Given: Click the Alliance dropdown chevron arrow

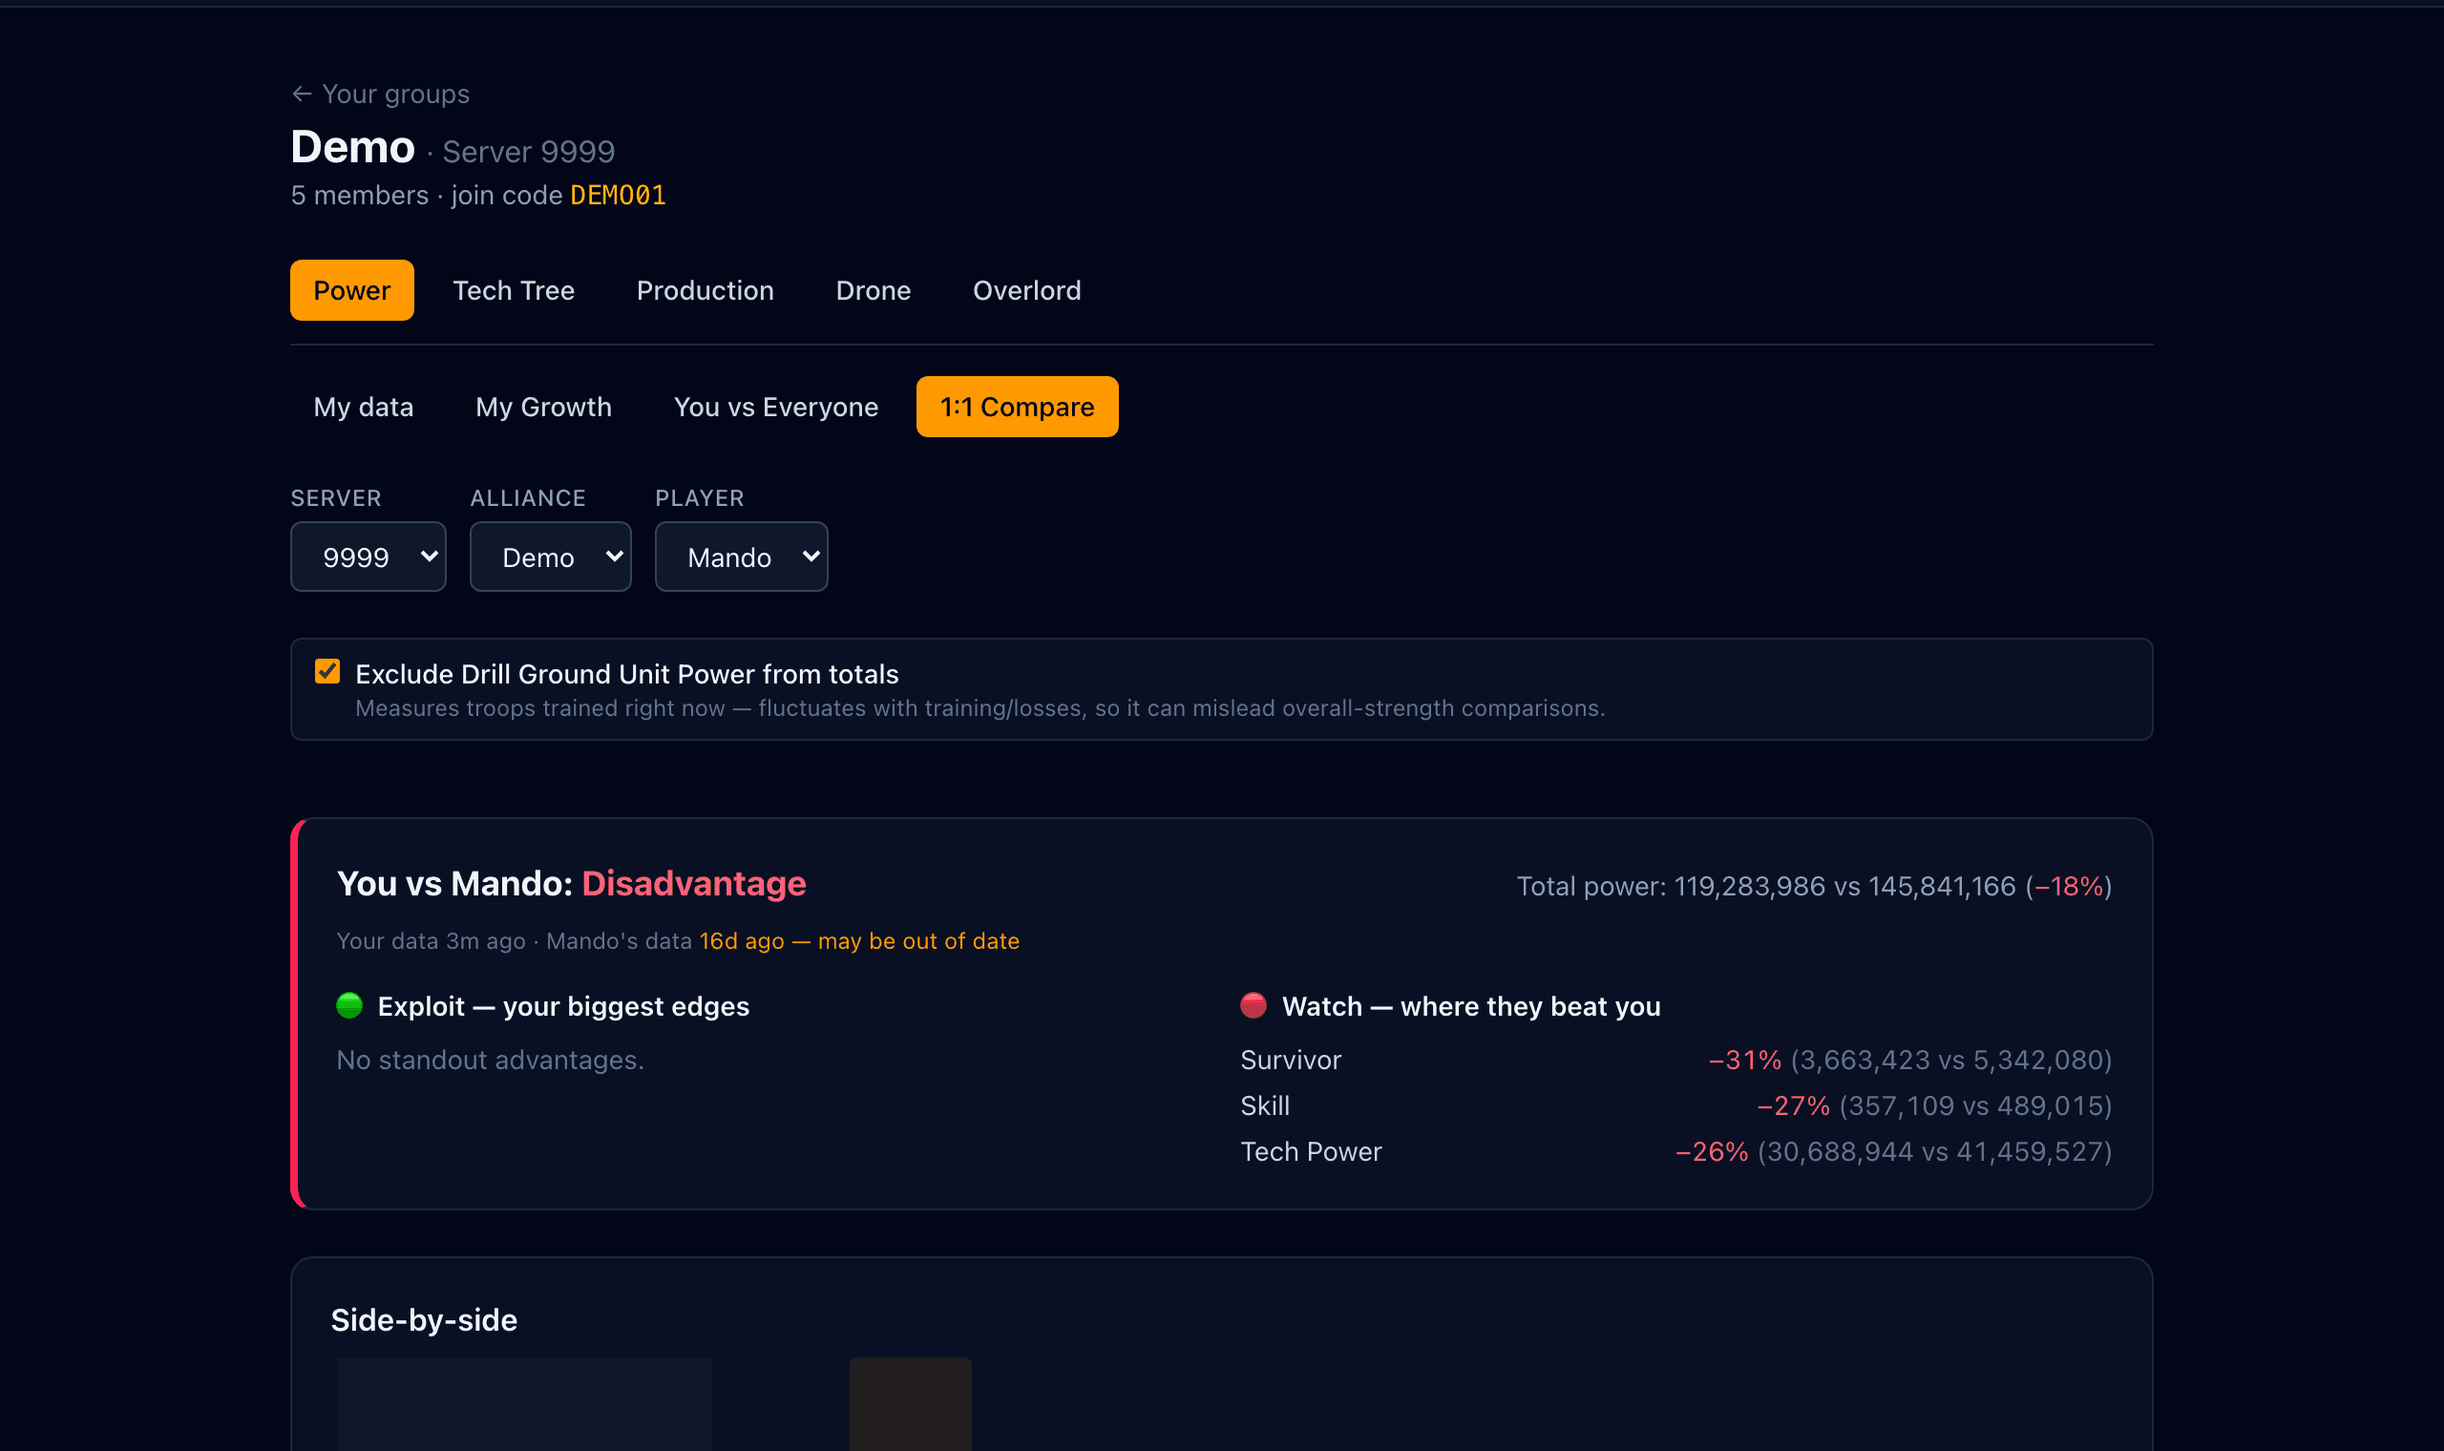Looking at the screenshot, I should click(x=614, y=557).
